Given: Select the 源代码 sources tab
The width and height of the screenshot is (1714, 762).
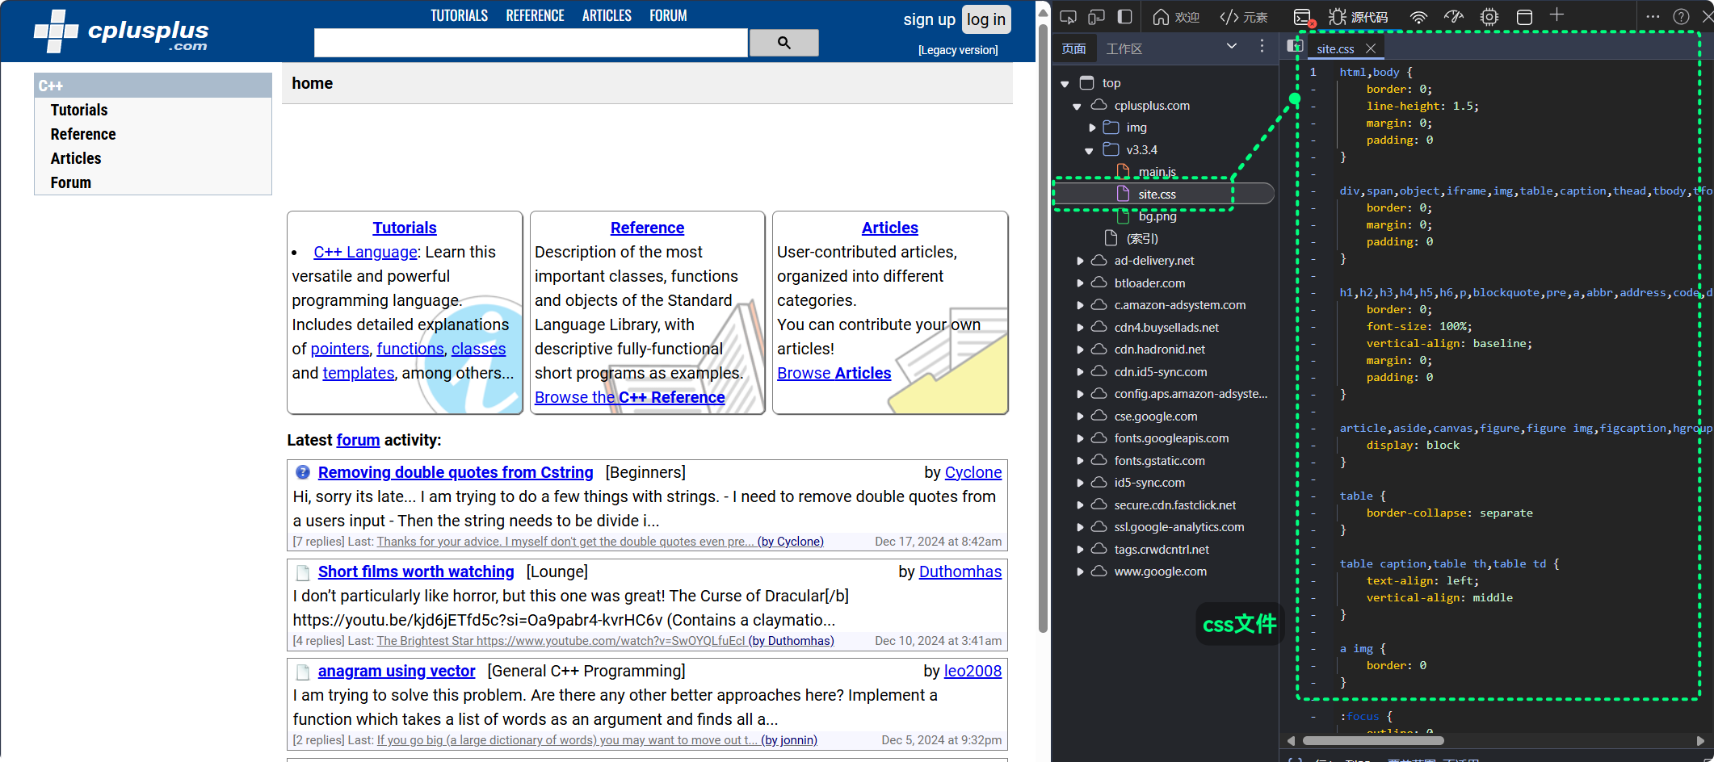Looking at the screenshot, I should 1358,17.
